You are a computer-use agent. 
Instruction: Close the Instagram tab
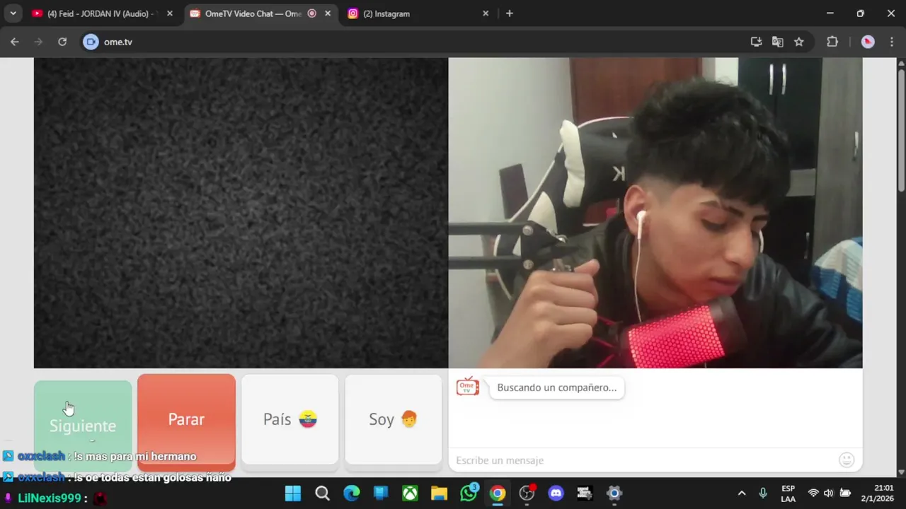coord(486,13)
